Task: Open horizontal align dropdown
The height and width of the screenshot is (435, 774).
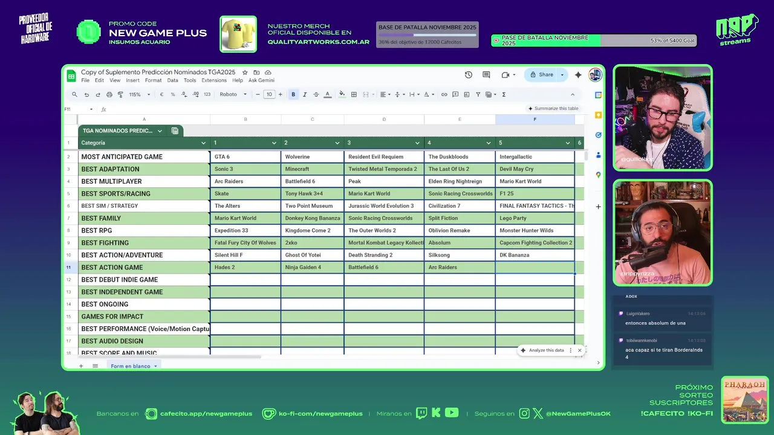Action: [x=385, y=94]
